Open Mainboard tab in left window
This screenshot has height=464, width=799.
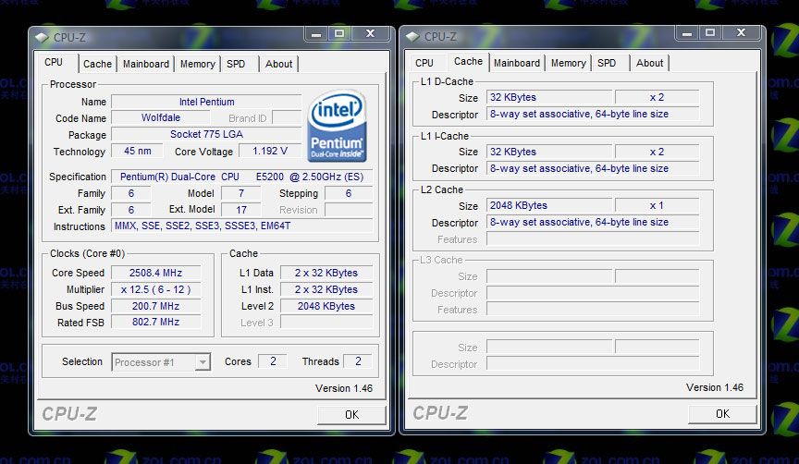(x=146, y=64)
